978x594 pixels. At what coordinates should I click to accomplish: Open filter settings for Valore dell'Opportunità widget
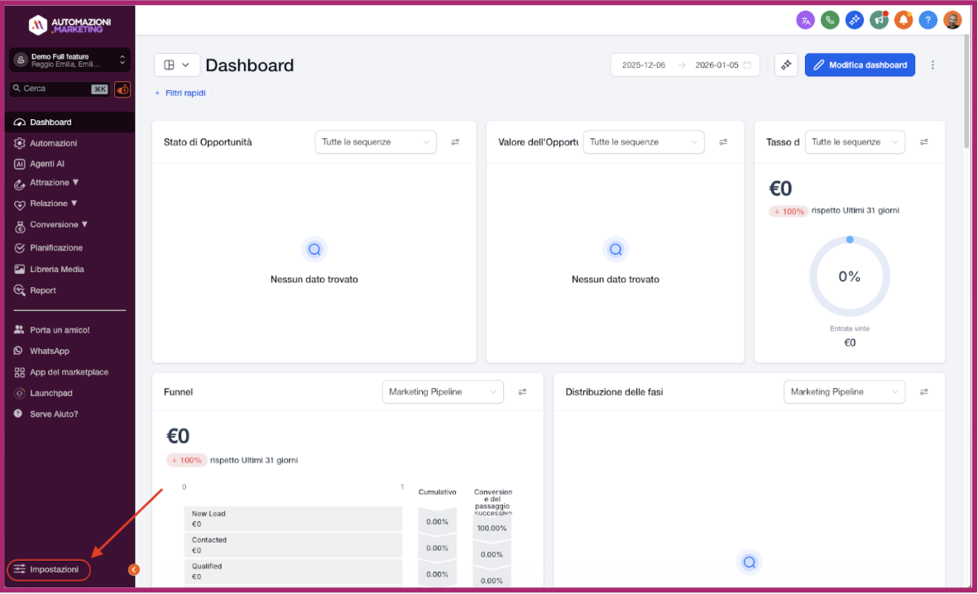coord(723,142)
